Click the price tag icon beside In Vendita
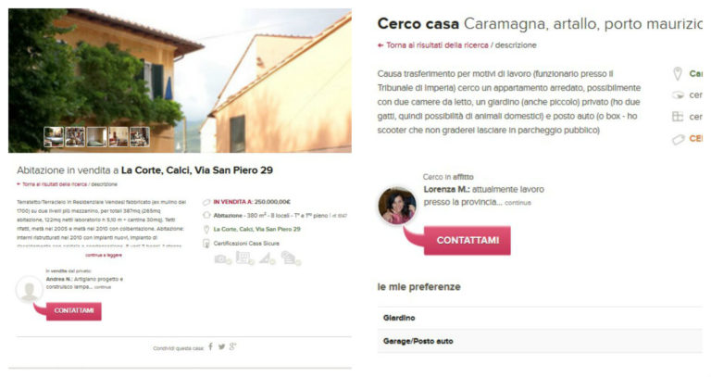The width and height of the screenshot is (711, 377). [206, 202]
